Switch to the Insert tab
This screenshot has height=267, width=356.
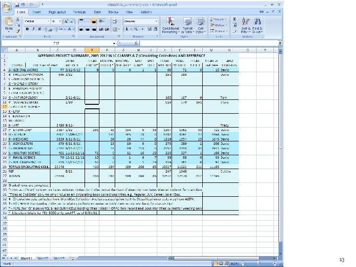click(x=37, y=12)
